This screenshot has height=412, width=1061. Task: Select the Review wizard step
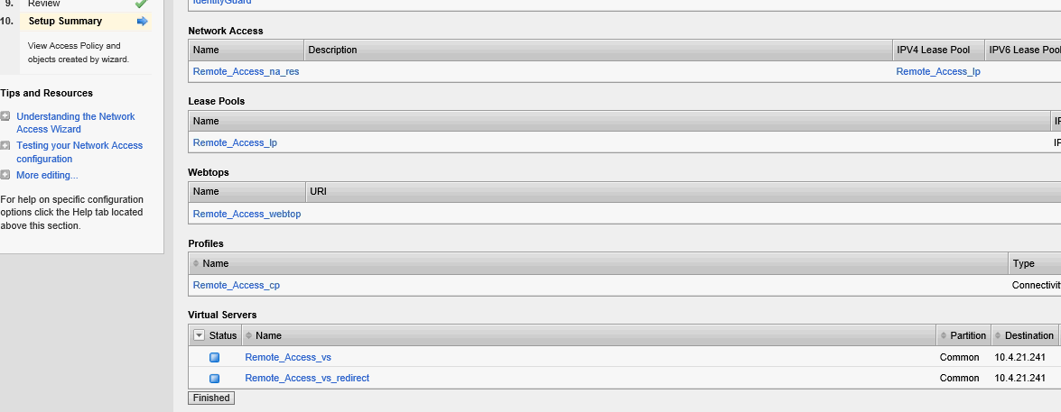pyautogui.click(x=44, y=4)
